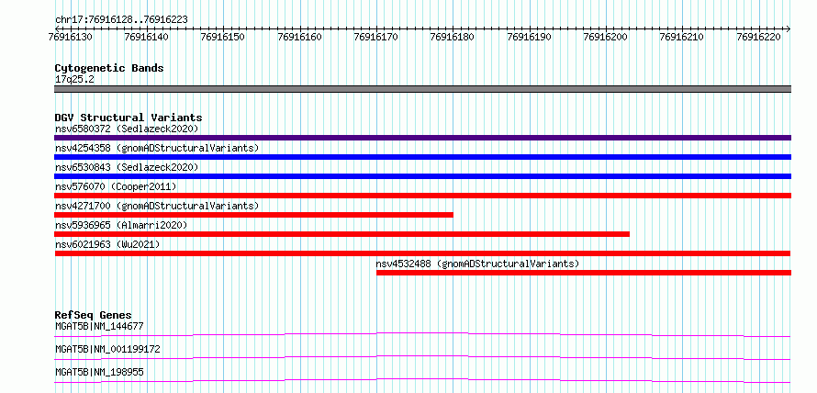Viewport: 817px width, 393px height.
Task: Click the blue nsv6530843 variant bar
Action: coord(422,176)
